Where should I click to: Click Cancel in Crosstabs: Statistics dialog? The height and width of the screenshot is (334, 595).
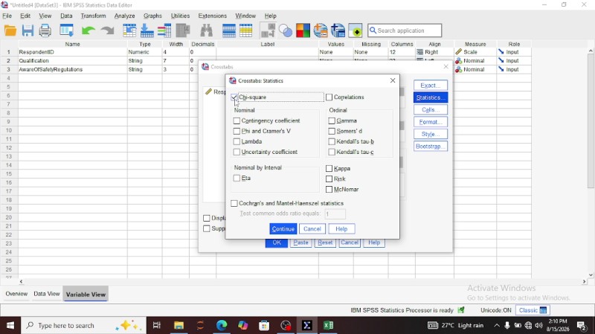[x=312, y=229]
